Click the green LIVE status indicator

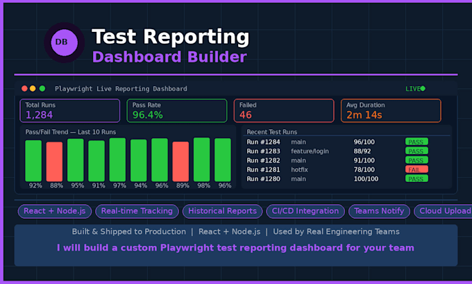(415, 89)
